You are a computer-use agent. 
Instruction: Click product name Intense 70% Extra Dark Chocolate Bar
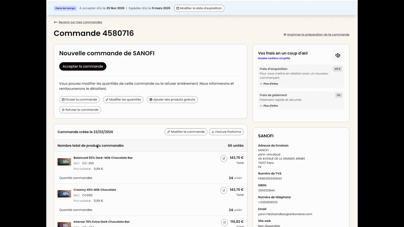[x=101, y=222]
